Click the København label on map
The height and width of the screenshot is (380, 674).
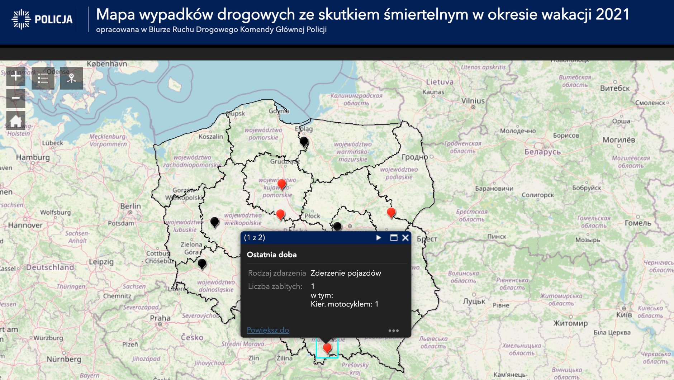coord(107,64)
